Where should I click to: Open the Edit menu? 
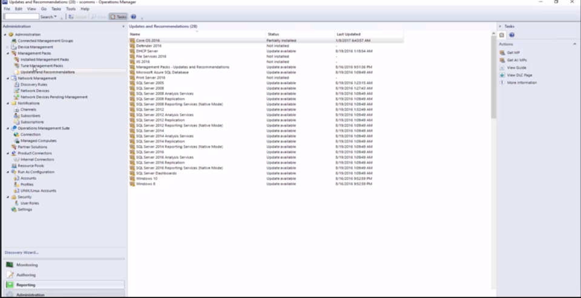pos(19,8)
